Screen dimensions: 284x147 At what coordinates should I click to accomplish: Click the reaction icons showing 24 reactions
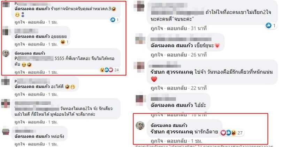pos(109,70)
